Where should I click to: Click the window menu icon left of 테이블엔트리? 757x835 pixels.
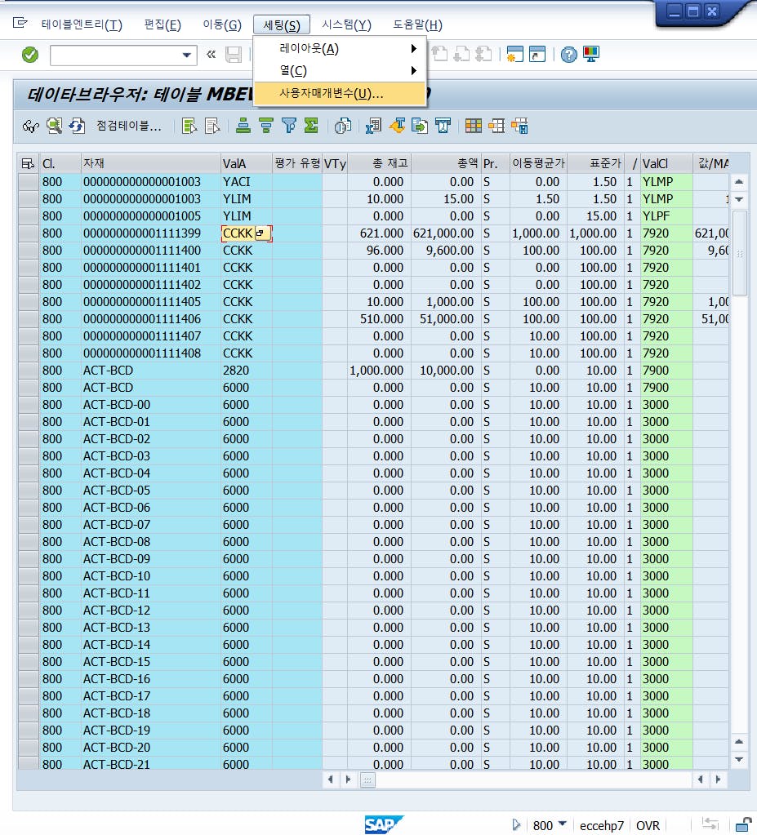pyautogui.click(x=20, y=23)
